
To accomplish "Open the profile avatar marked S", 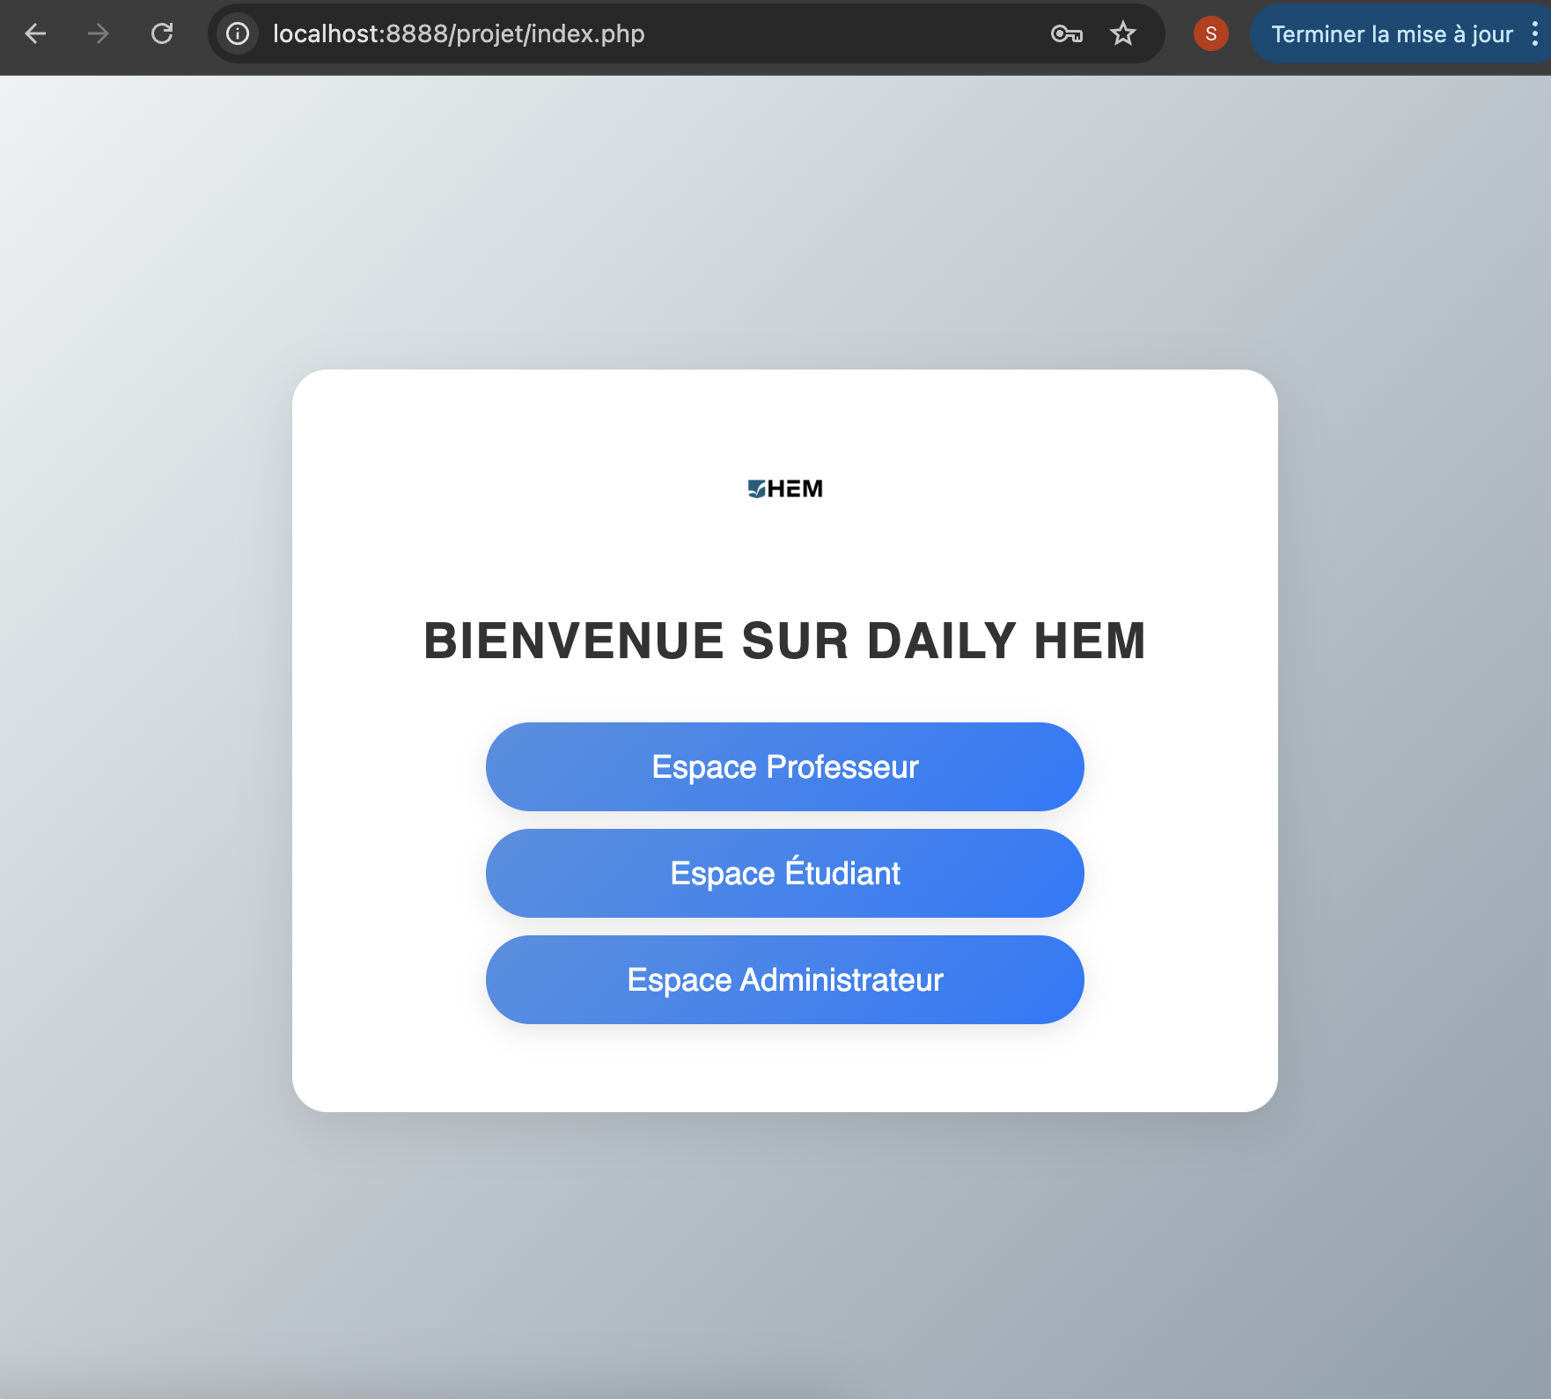I will coord(1210,34).
